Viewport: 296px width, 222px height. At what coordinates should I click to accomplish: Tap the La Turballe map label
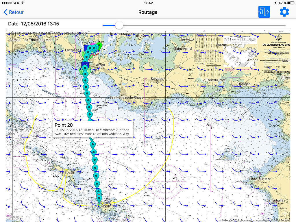click(275, 200)
